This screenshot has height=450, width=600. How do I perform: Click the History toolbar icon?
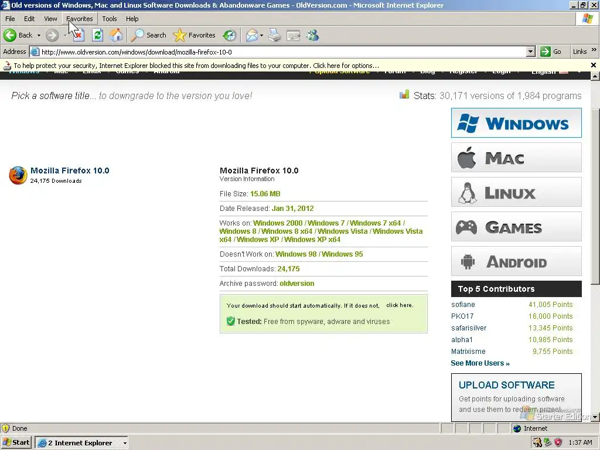pyautogui.click(x=230, y=35)
